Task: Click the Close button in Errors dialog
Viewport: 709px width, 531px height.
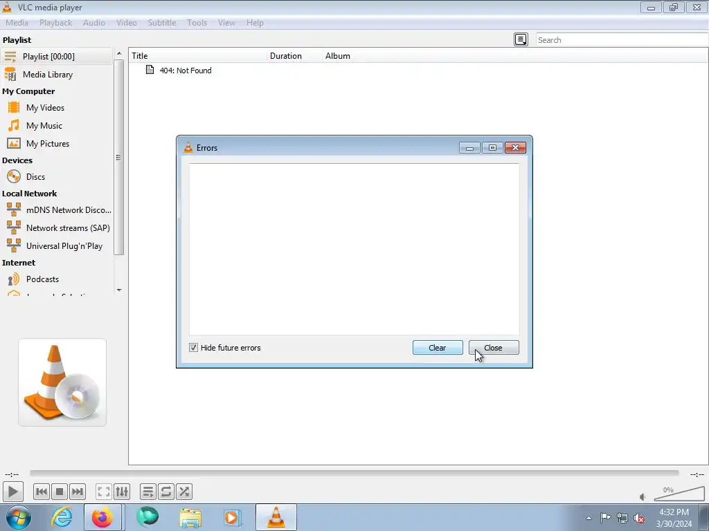Action: point(494,348)
